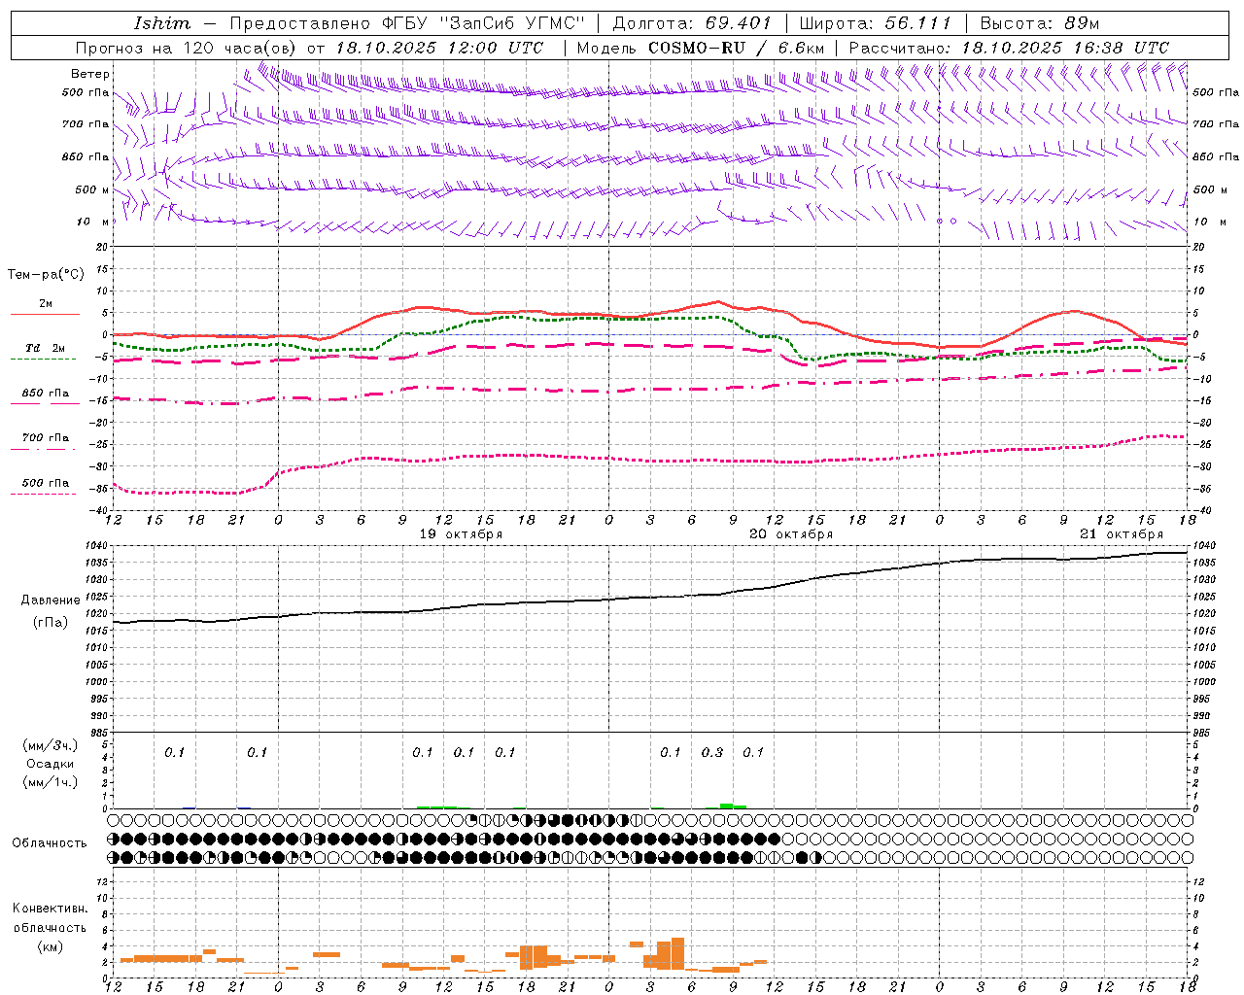Click the "500 гПа" temperature legend entry
The image size is (1244, 995).
coord(46,483)
